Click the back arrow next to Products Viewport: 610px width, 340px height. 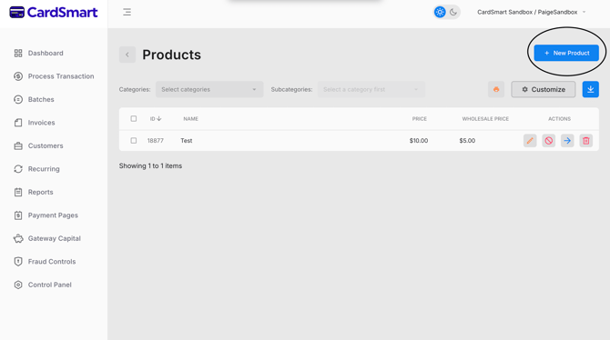(x=127, y=55)
